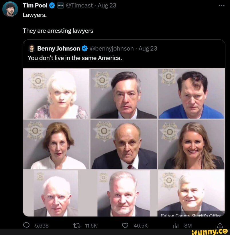Click Benny Johnson's verified checkmark
The height and width of the screenshot is (235, 230).
pos(84,49)
